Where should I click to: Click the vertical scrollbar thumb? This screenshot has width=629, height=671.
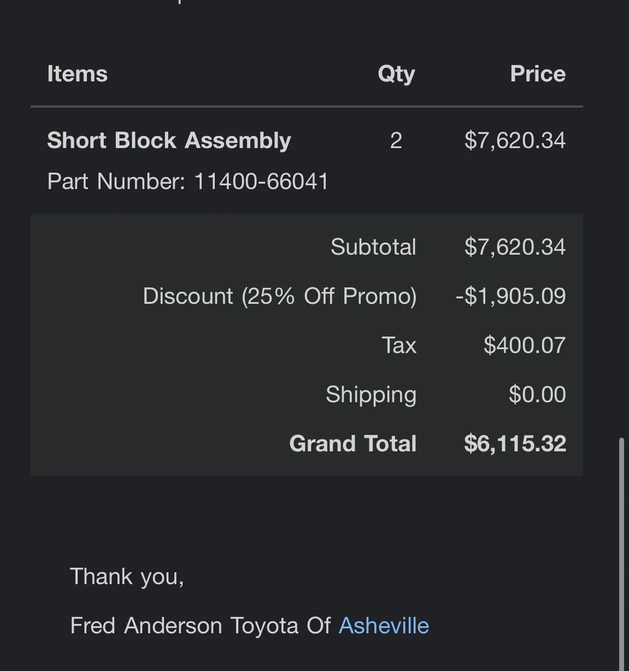click(x=621, y=552)
